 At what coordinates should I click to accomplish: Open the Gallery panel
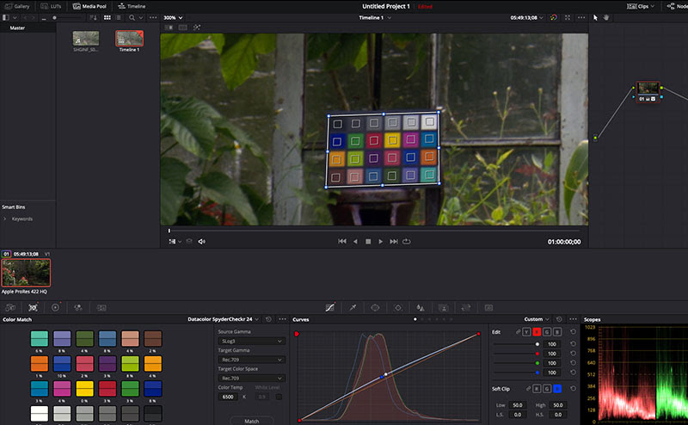[x=17, y=6]
